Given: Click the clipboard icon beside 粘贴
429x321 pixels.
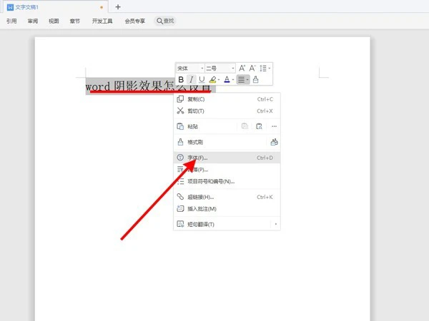Looking at the screenshot, I should pos(180,126).
